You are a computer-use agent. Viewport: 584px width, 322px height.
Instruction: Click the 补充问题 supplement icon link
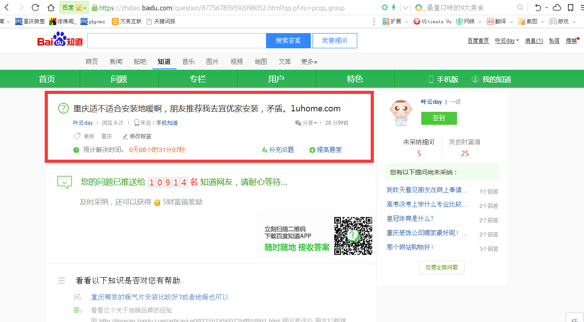tap(265, 150)
